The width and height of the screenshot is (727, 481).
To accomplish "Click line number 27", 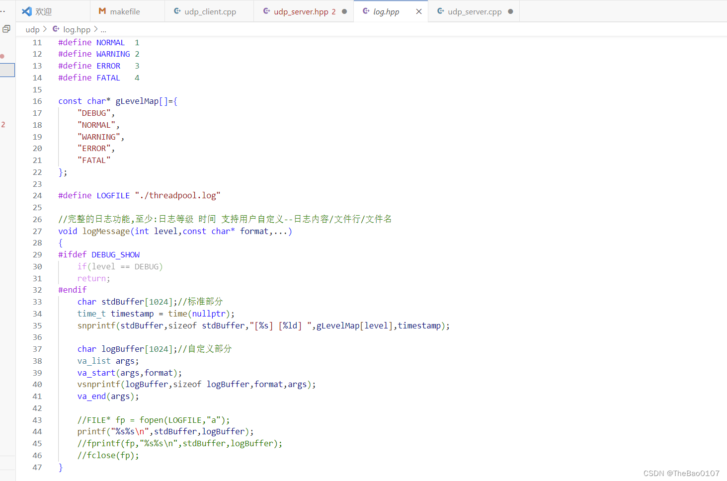I will 37,232.
